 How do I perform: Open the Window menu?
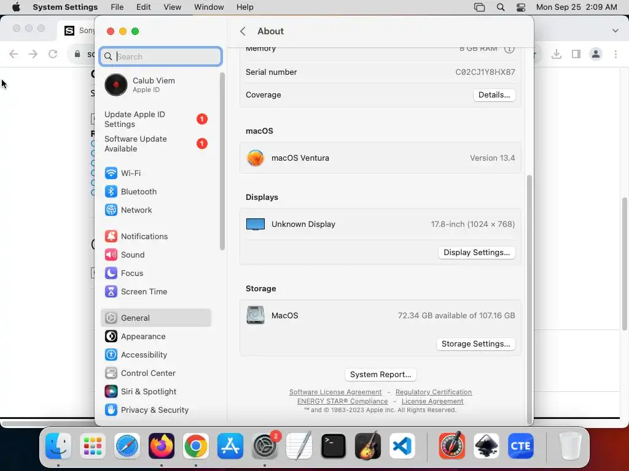[209, 7]
